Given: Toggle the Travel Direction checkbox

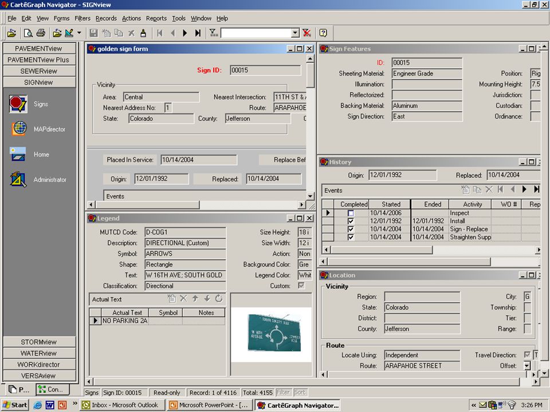Looking at the screenshot, I should click(527, 355).
